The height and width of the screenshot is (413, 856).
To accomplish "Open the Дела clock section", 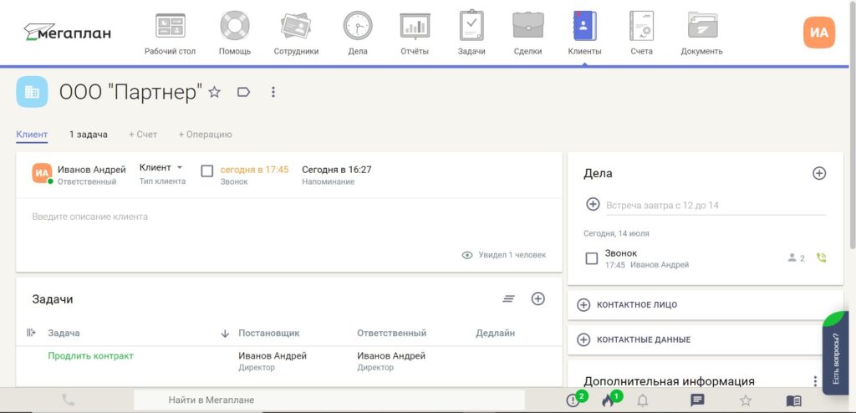I will (358, 34).
